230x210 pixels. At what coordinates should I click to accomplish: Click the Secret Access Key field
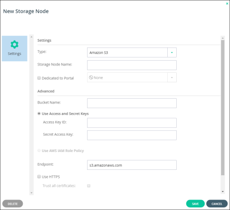(x=132, y=135)
